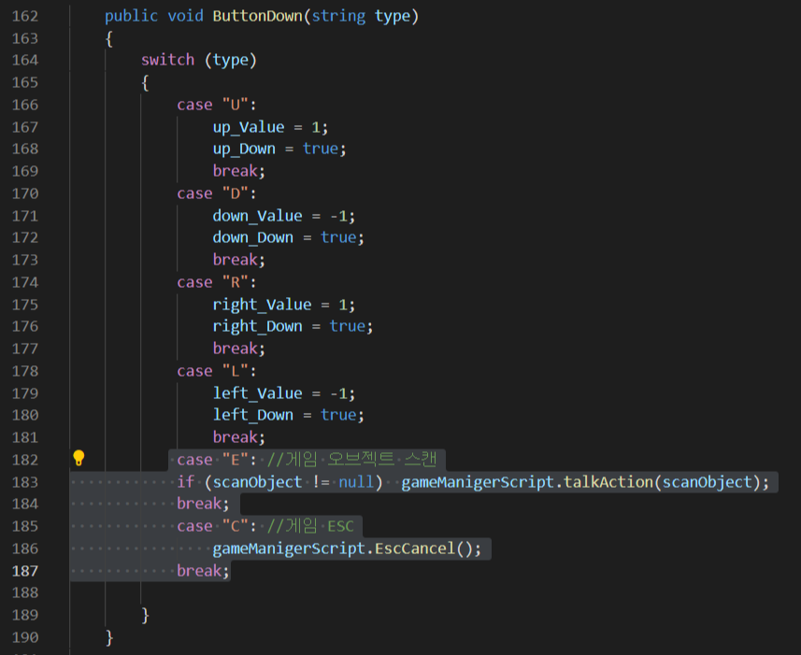Click the switch keyword on line 164
Screen dimensions: 801x655
pos(167,60)
